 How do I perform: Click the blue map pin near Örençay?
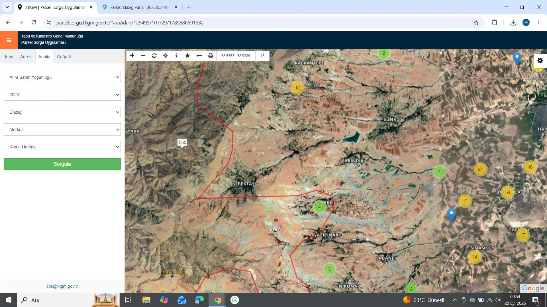[451, 215]
